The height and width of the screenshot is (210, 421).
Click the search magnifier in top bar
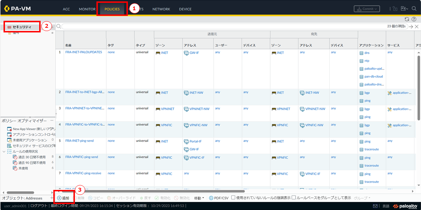[414, 9]
